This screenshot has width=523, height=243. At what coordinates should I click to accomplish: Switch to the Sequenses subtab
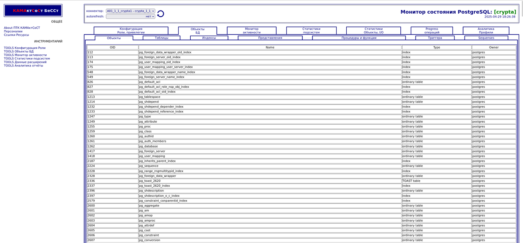(486, 38)
